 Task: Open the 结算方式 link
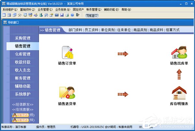click(173, 30)
